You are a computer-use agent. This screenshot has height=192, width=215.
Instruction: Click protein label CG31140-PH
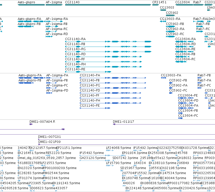pos(90,101)
